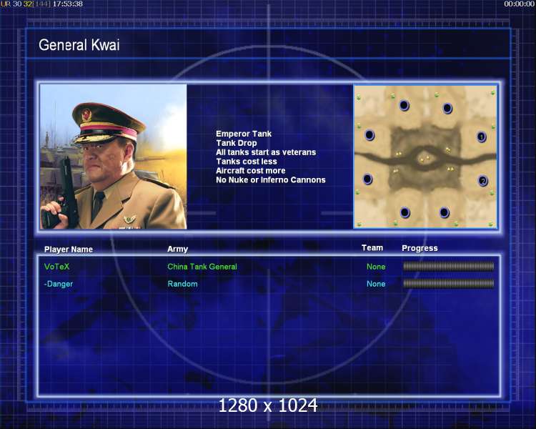Select the left-upper empty start slot

[369, 135]
